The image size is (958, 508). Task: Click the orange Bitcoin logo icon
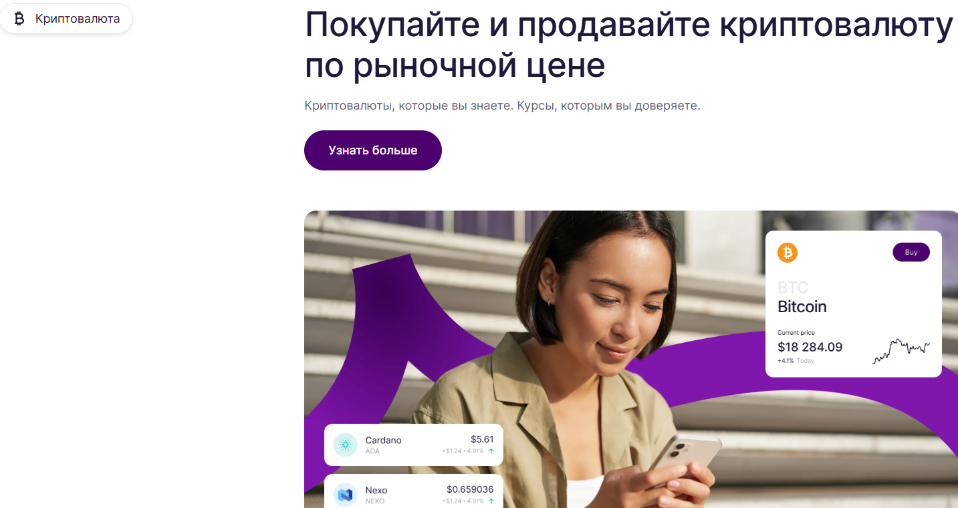point(788,253)
